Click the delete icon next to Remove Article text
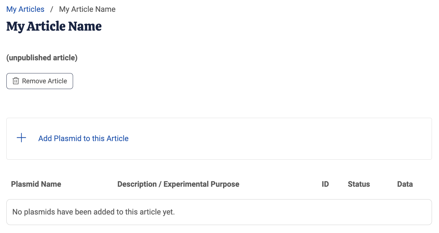439x233 pixels. [15, 81]
